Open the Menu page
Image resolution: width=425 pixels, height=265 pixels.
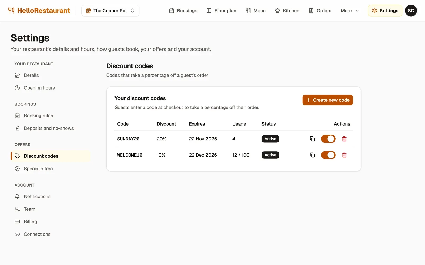click(256, 11)
